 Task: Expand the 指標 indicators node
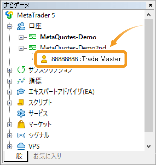pyautogui.click(x=10, y=81)
